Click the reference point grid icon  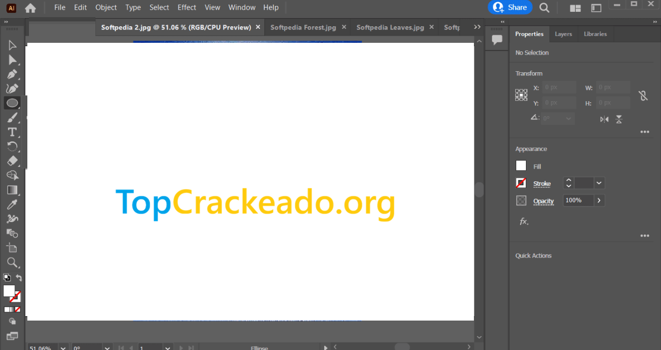(521, 95)
